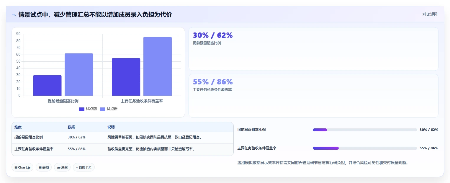This screenshot has height=183, width=450.
Task: Click x-axis label 提前暴露阻塞比例 under the chart
Action: 63,101
